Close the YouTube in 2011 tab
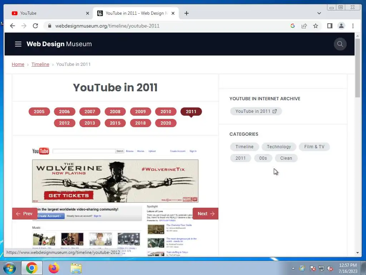 [173, 13]
